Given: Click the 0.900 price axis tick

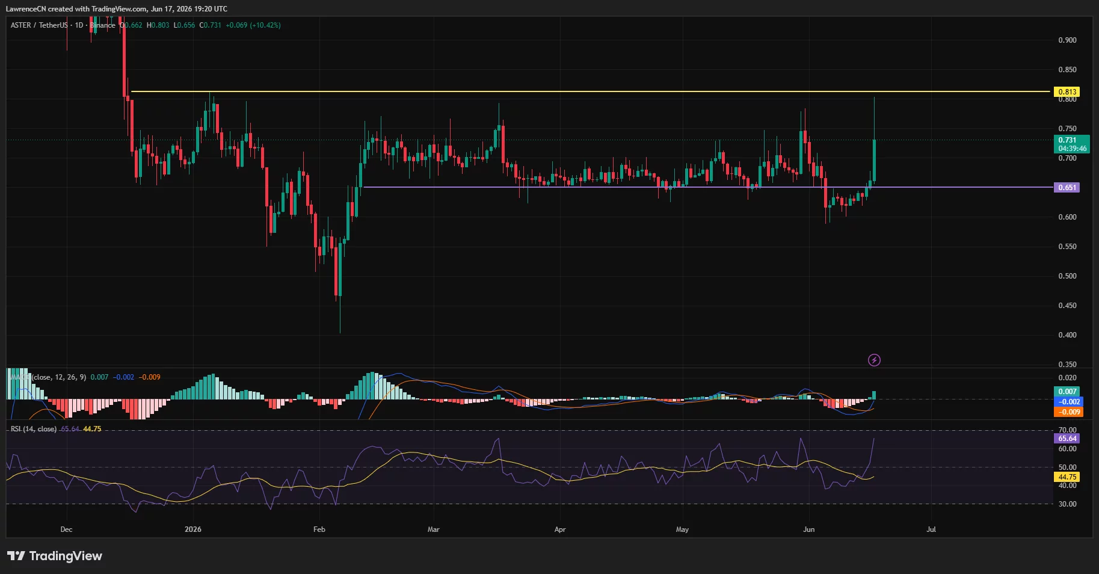Looking at the screenshot, I should click(x=1067, y=40).
